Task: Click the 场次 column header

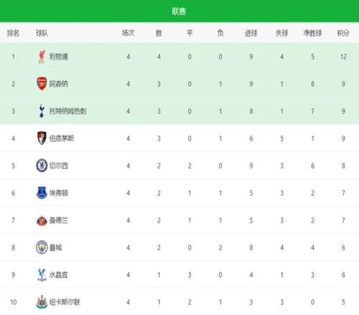Action: [x=128, y=33]
